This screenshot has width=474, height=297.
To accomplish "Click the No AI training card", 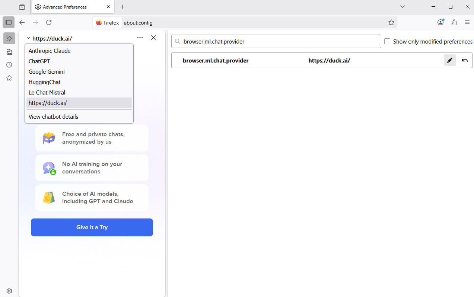I will point(92,168).
